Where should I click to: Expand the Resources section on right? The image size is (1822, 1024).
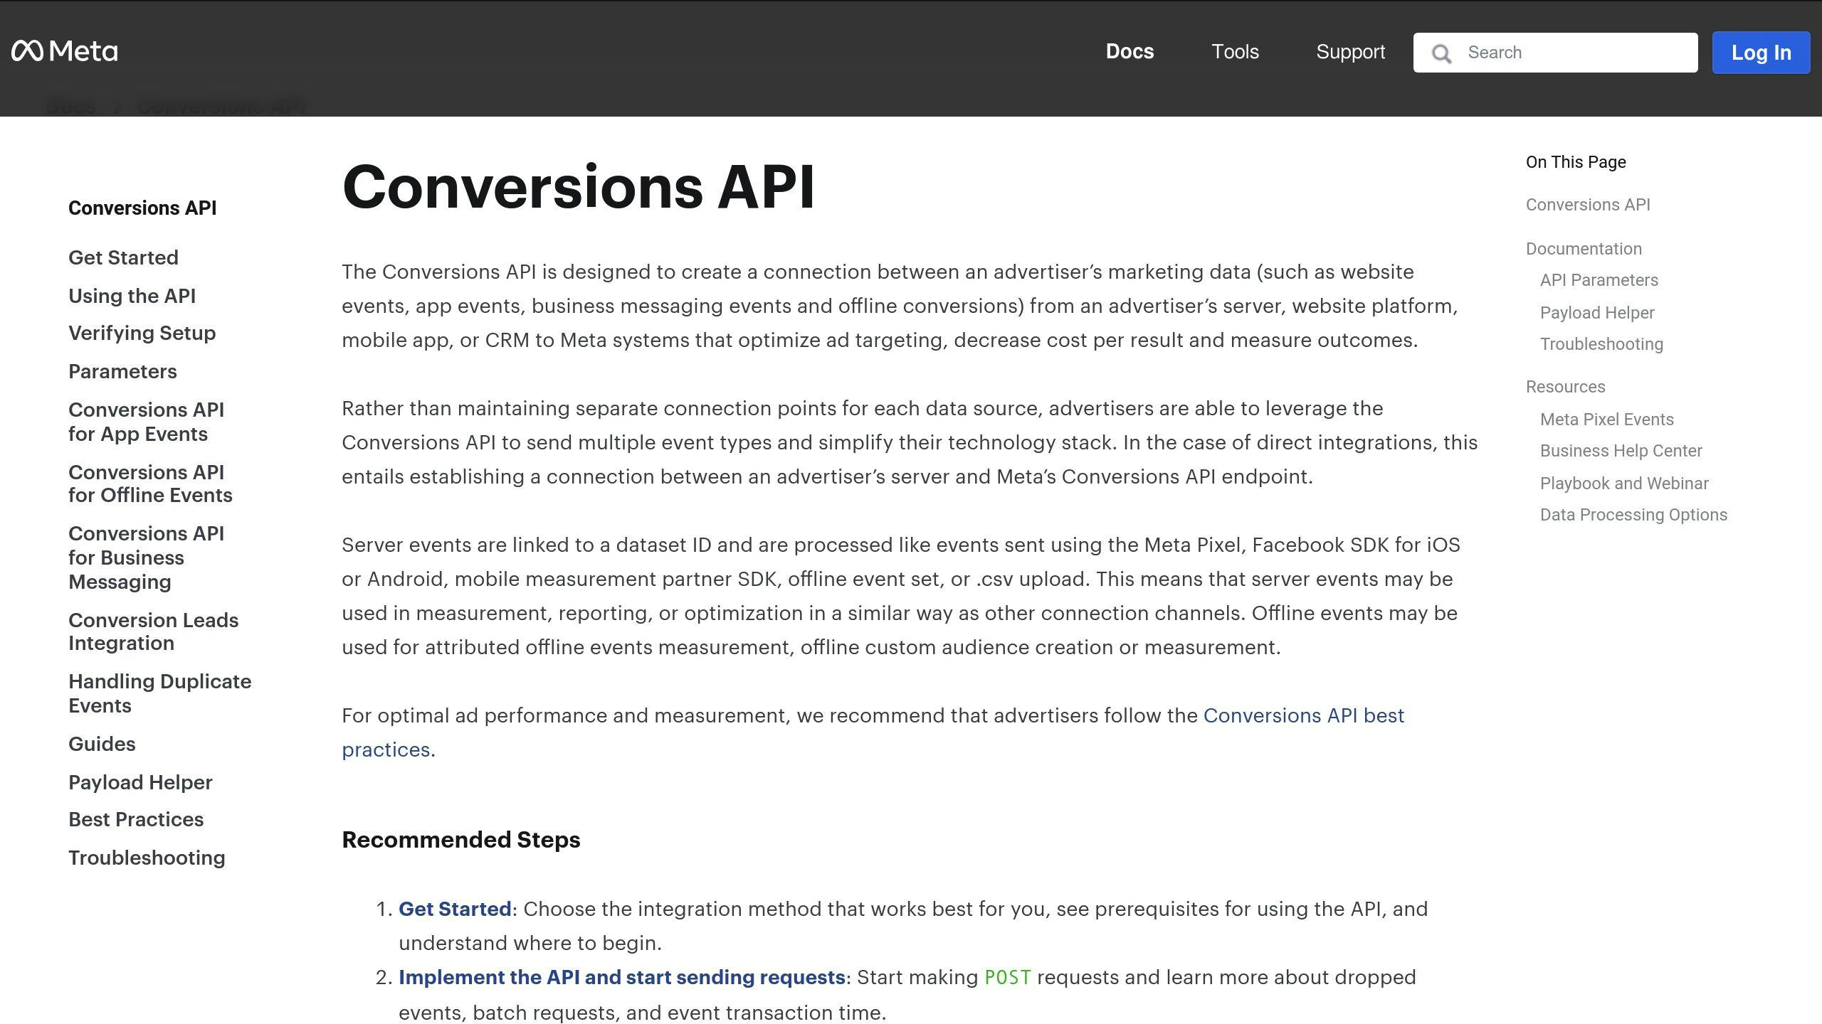(x=1566, y=386)
